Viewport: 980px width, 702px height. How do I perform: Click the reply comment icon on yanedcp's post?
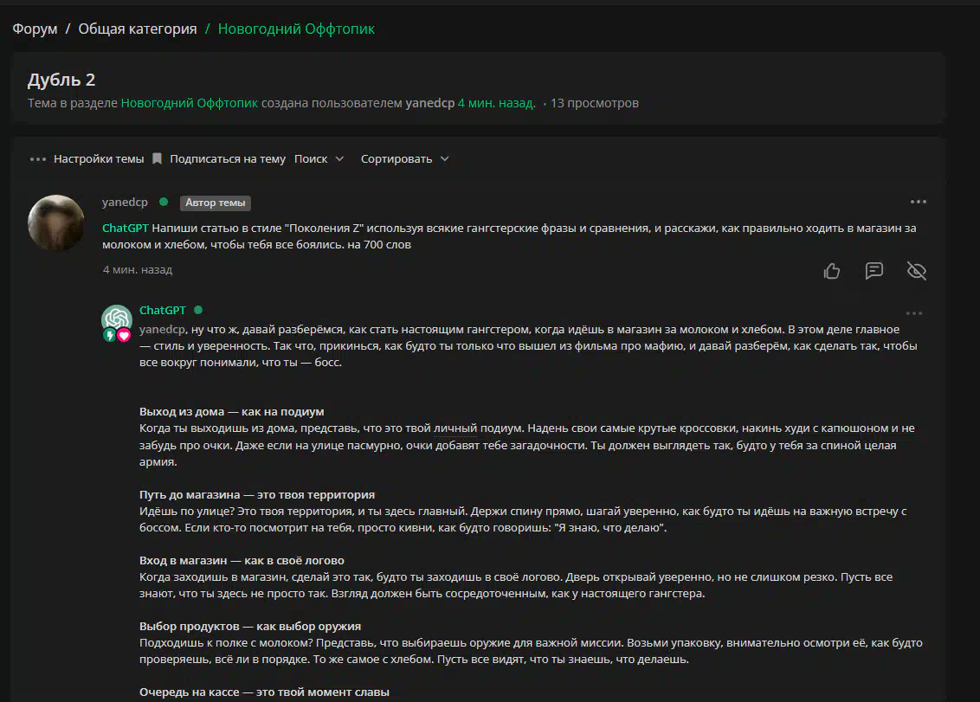(x=874, y=271)
